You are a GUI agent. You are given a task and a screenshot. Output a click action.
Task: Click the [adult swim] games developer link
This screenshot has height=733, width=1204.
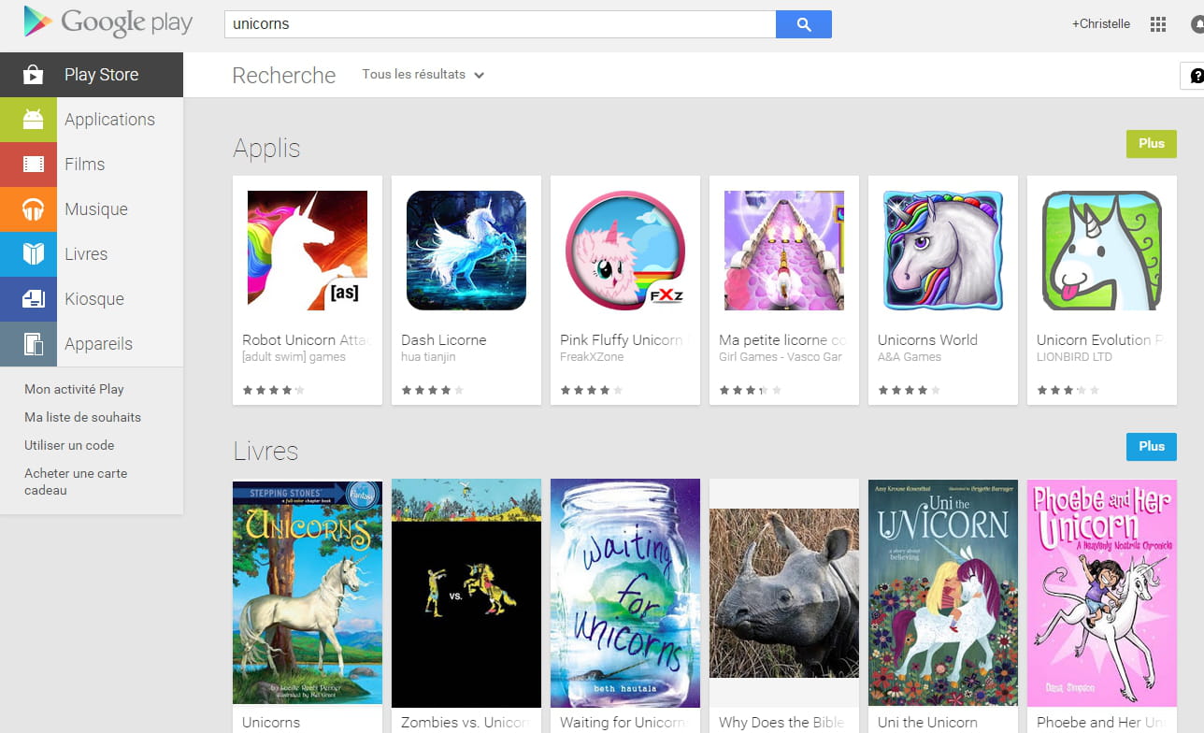pyautogui.click(x=294, y=357)
